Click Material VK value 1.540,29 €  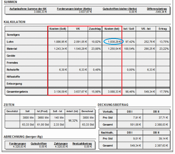(80, 49)
